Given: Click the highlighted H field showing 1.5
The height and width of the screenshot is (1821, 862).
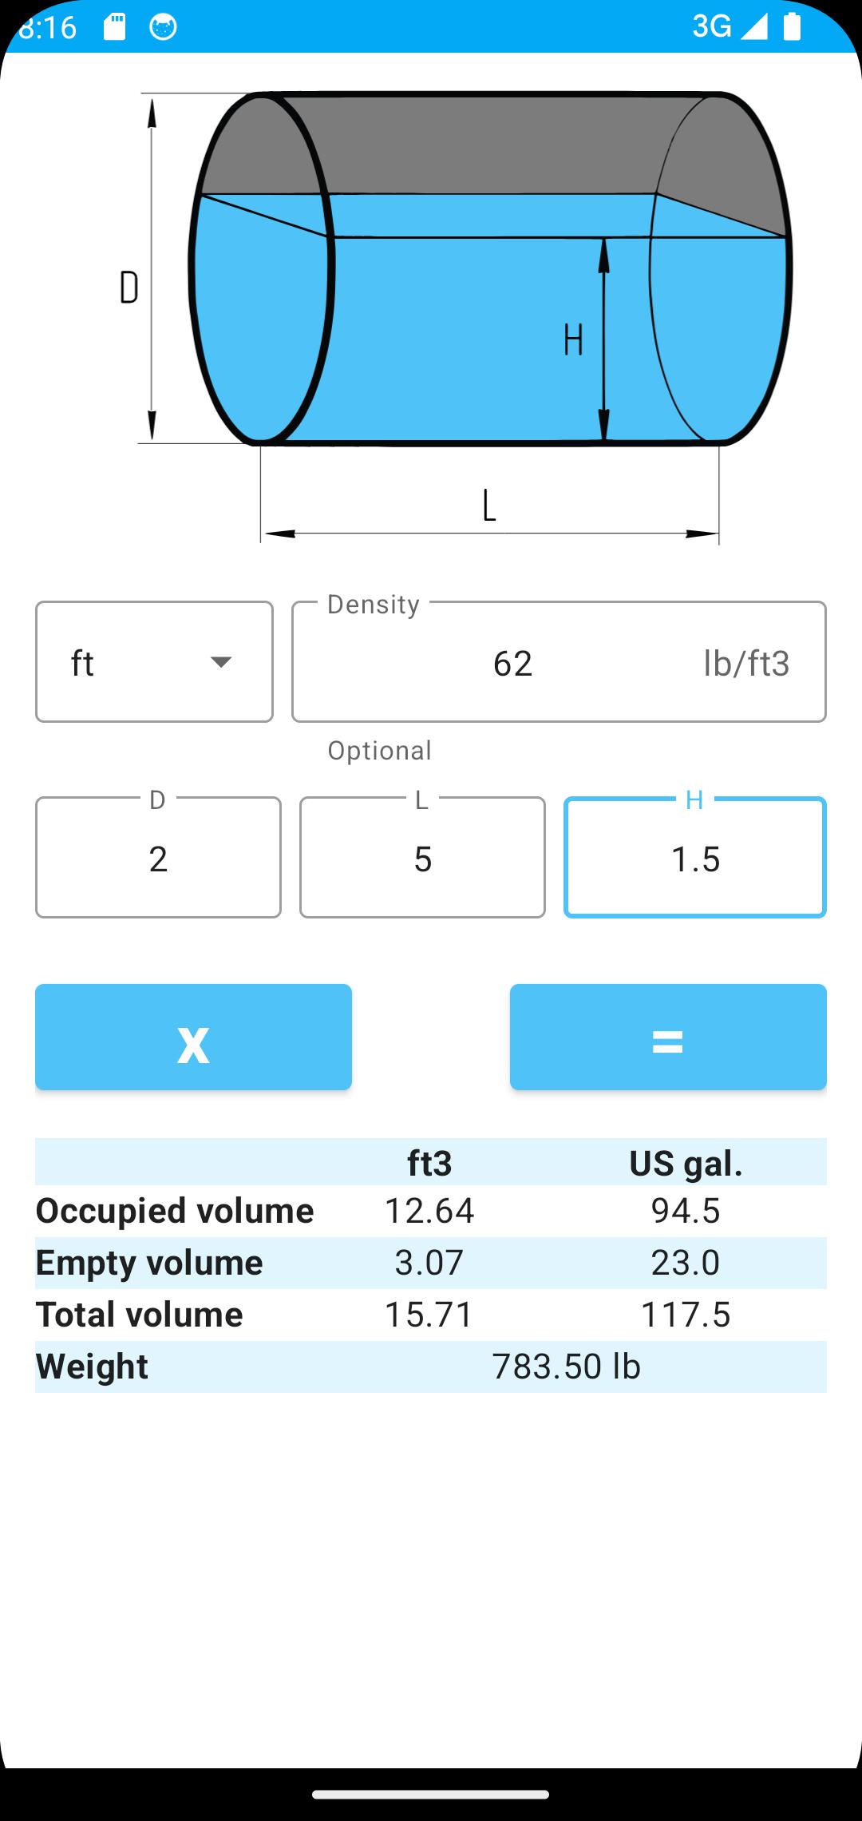Looking at the screenshot, I should [695, 856].
